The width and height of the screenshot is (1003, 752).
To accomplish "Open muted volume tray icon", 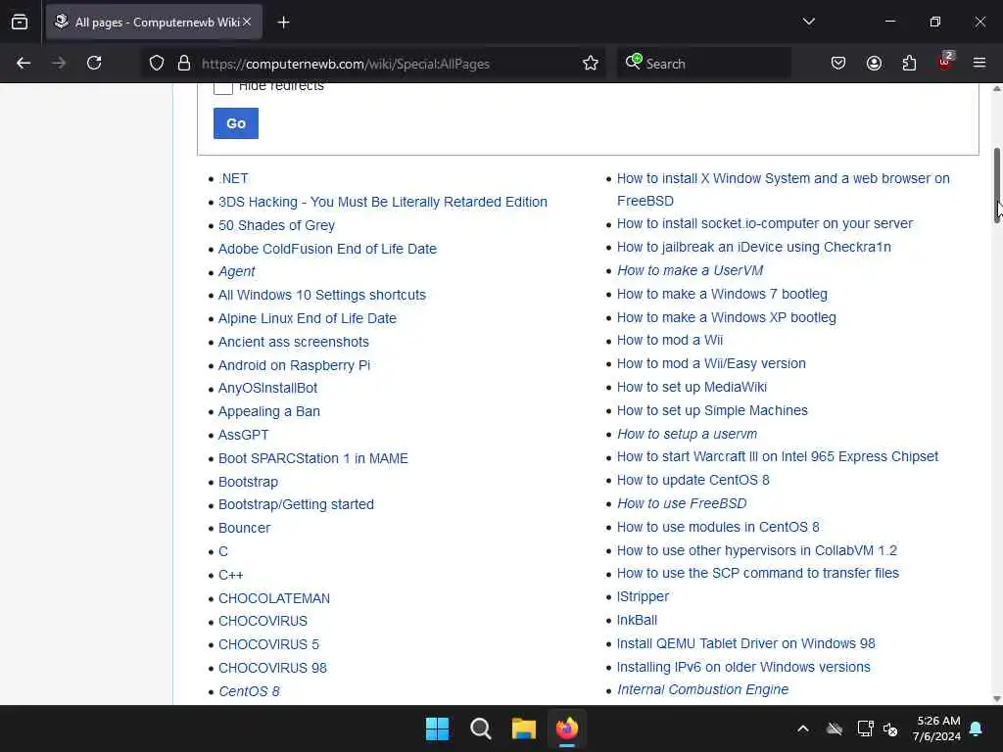I will [890, 728].
